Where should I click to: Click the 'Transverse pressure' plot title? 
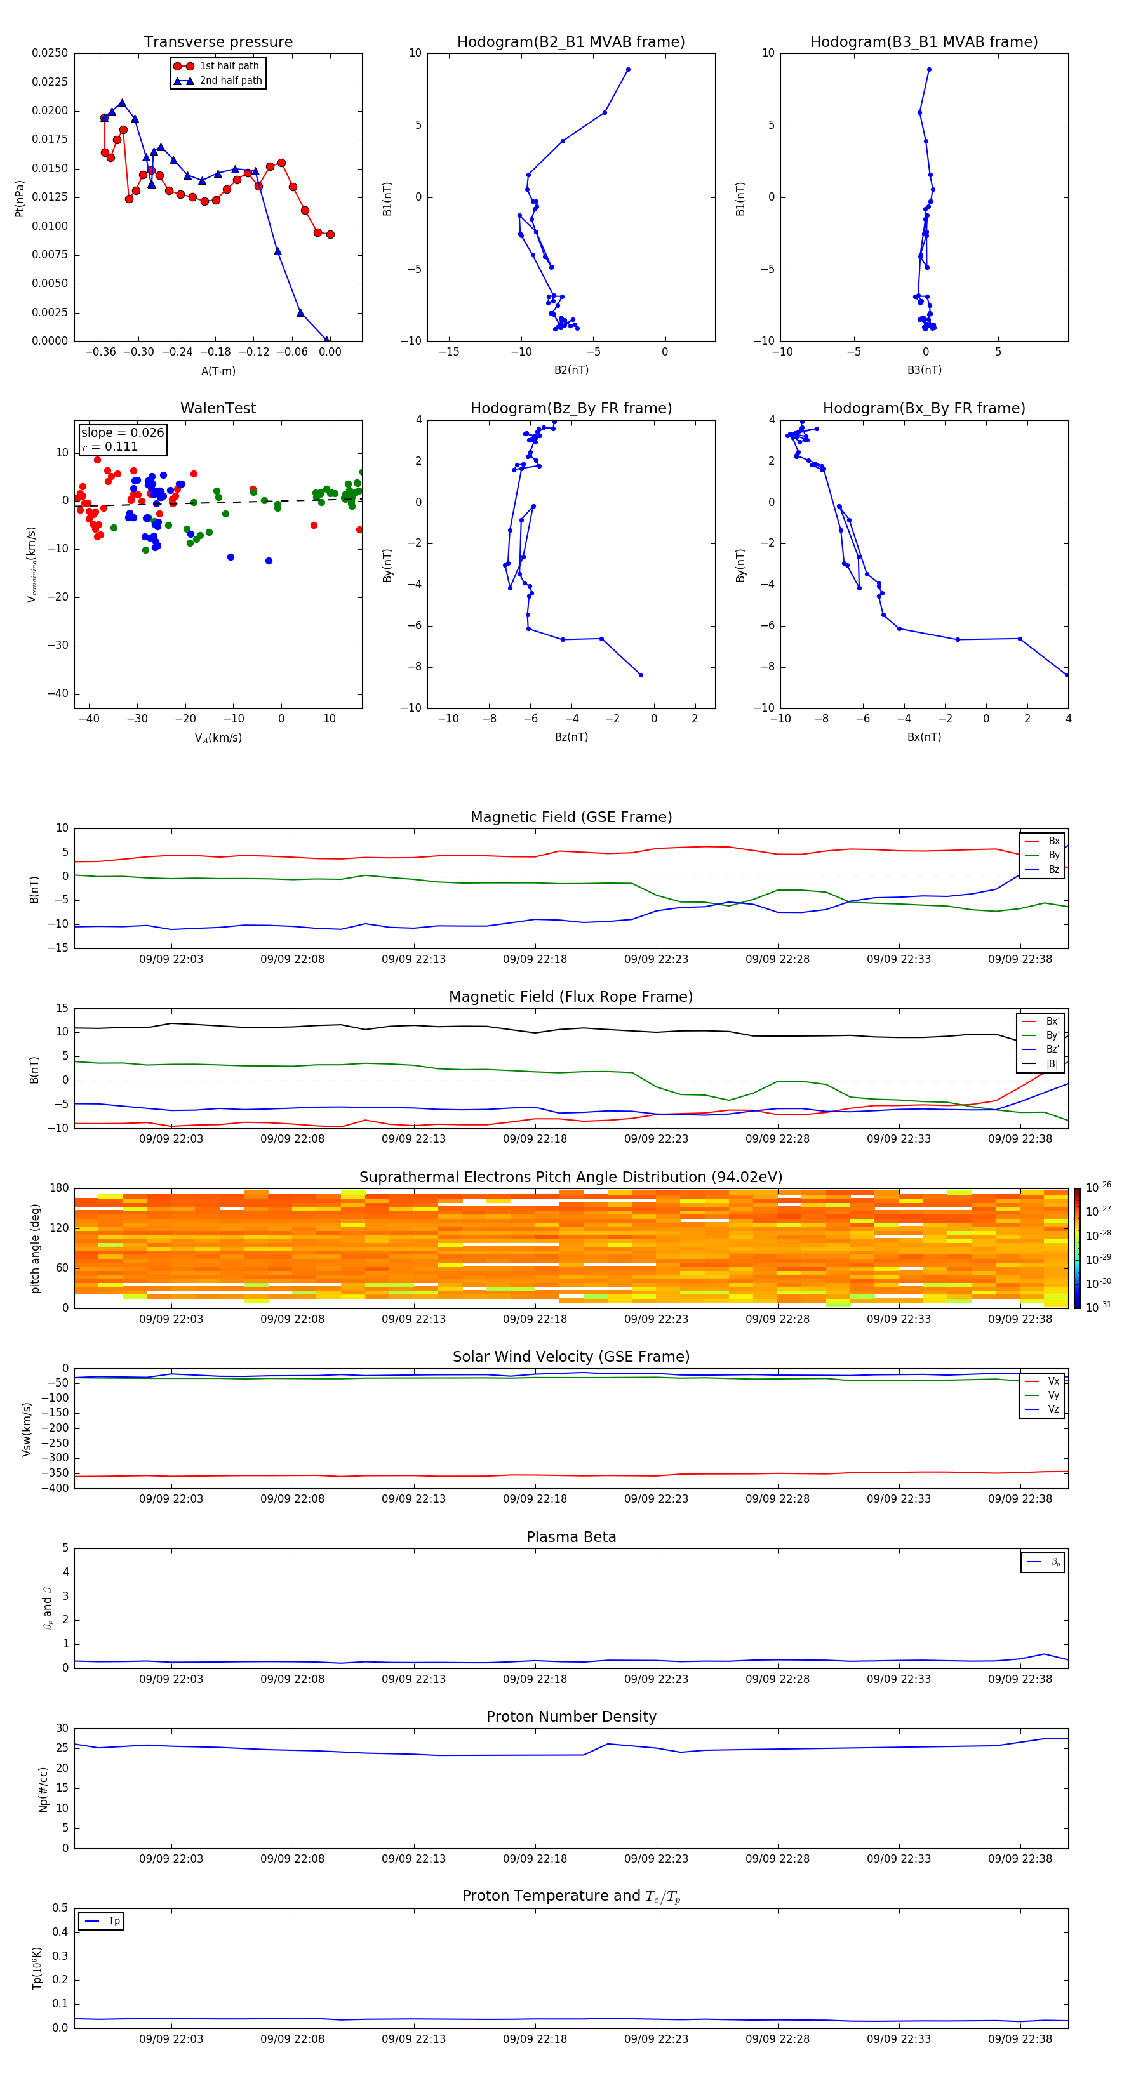[x=218, y=43]
